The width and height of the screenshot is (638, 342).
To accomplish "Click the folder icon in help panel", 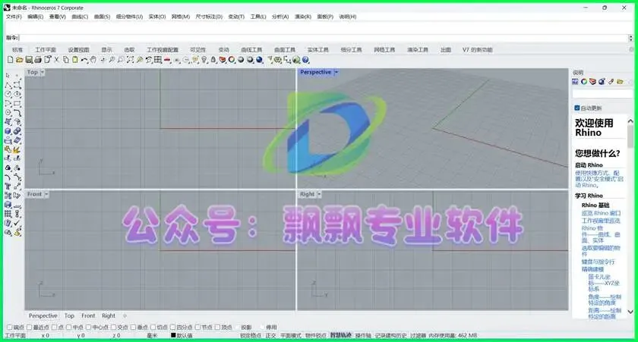I will (x=620, y=82).
